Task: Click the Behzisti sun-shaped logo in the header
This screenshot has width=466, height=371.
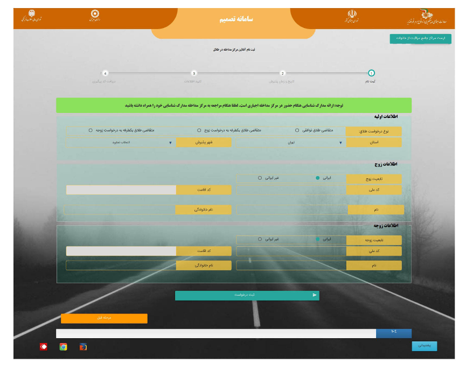Action: point(95,16)
